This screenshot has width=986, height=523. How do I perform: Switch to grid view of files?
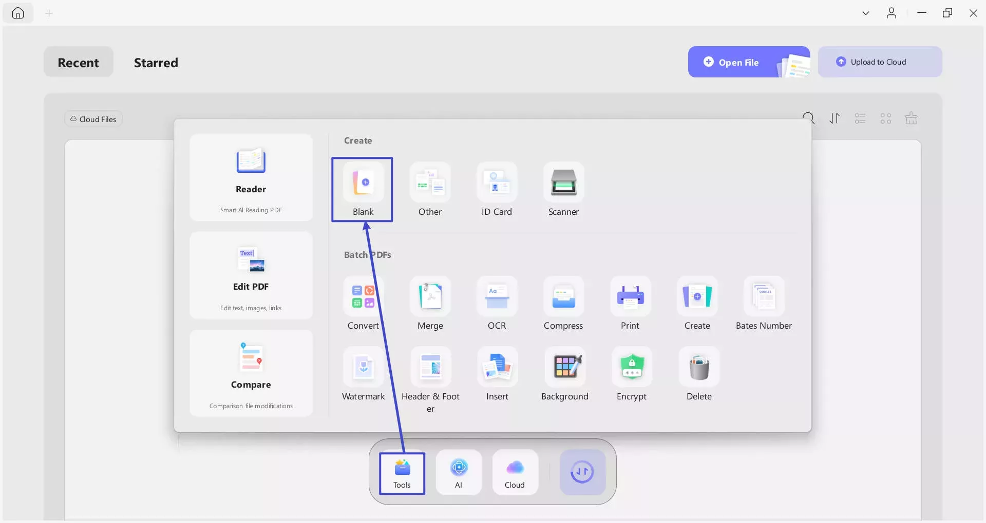[885, 118]
